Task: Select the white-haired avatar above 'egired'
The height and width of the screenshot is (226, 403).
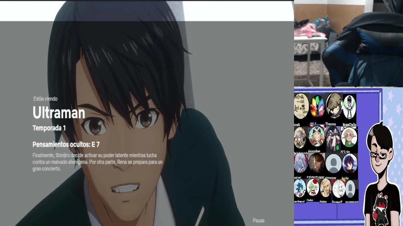Action: [x=300, y=163]
